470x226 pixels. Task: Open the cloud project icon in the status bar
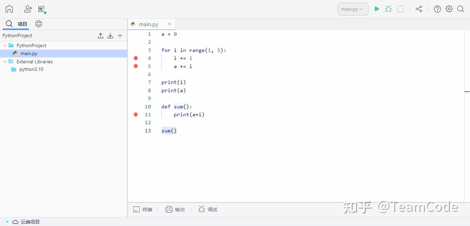15,222
